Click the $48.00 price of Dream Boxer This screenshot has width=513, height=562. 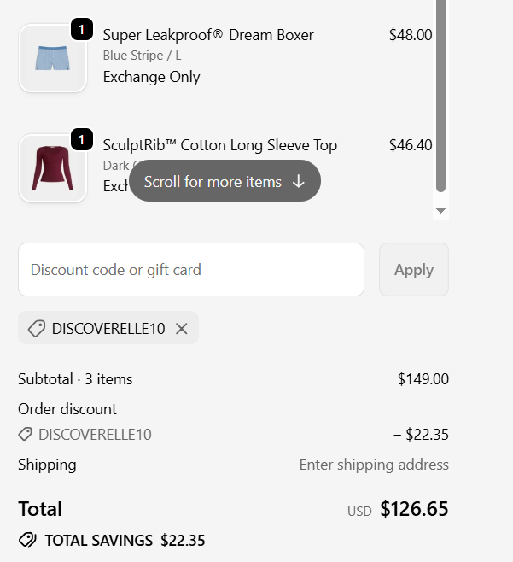coord(411,35)
